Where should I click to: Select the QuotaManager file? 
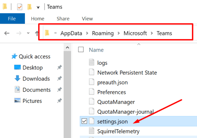pyautogui.click(x=116, y=102)
